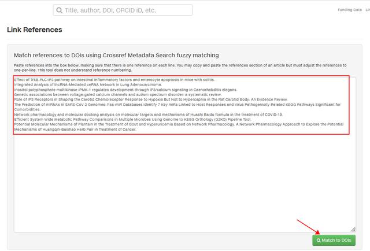370x251 pixels.
Task: Click the 'Genetic associations between voltage-gated' reference line
Action: click(x=118, y=94)
